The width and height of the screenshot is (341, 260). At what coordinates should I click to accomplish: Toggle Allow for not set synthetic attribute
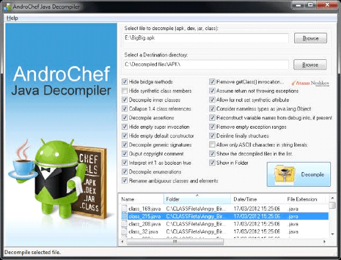pos(212,100)
